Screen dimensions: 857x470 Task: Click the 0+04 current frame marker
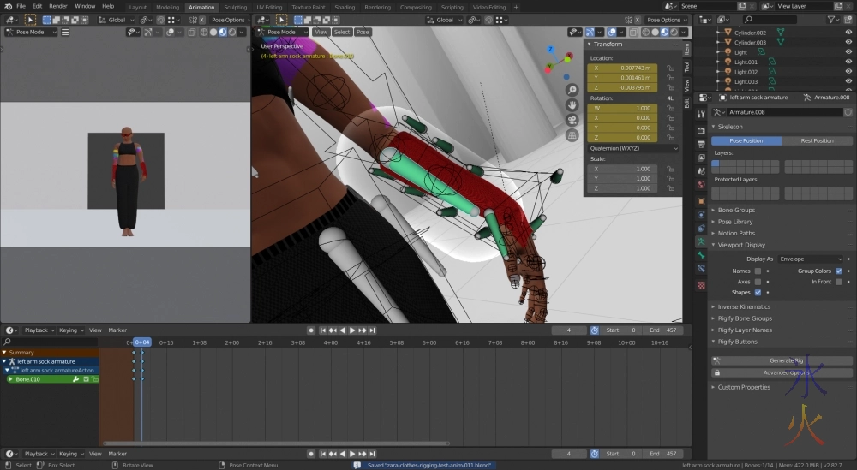pos(141,342)
